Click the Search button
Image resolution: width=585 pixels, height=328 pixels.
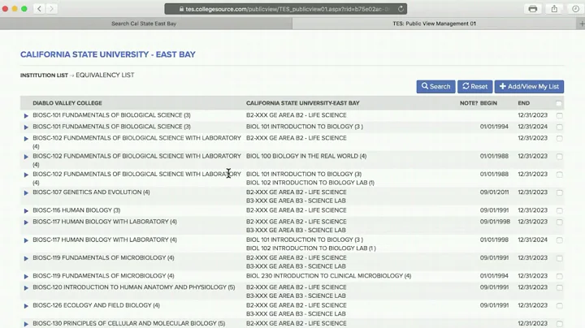pos(435,87)
